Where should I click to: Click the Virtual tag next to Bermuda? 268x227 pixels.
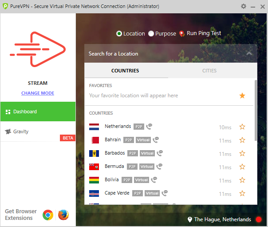pyautogui.click(x=147, y=167)
